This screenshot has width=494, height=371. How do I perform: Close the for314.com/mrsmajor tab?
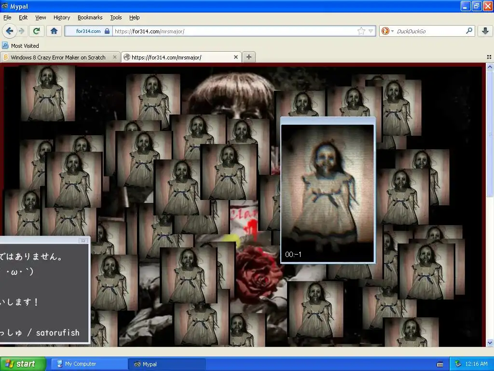[235, 57]
